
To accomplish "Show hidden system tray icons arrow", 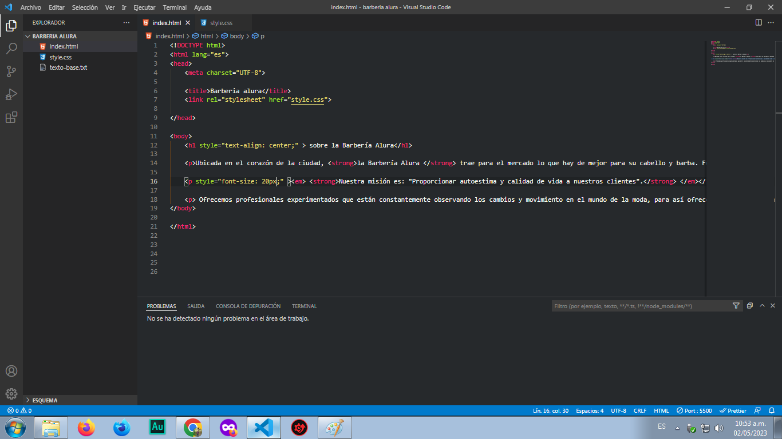I will point(677,428).
